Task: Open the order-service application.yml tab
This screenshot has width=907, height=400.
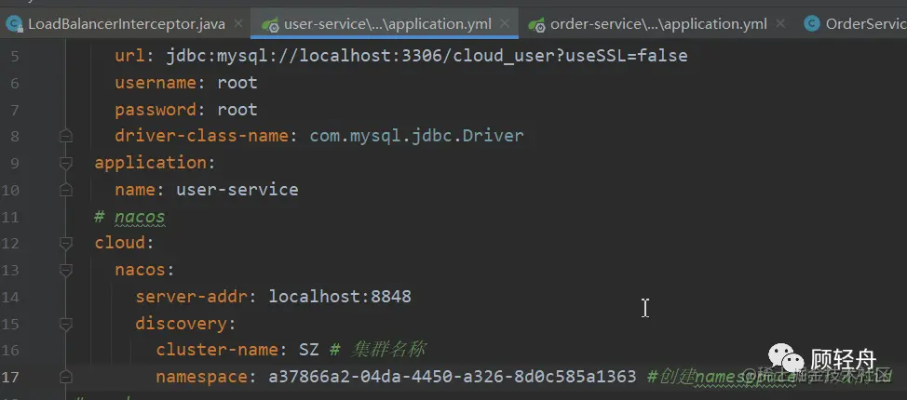Action: click(658, 23)
